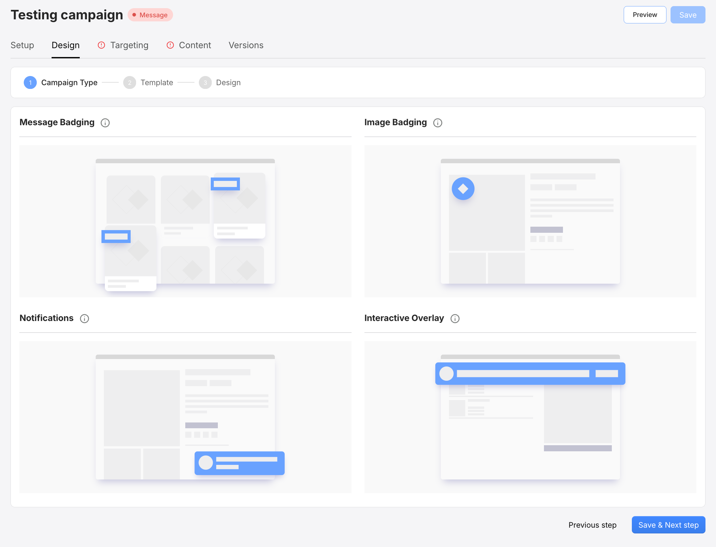Click Save & Next step
The width and height of the screenshot is (716, 547).
[668, 525]
